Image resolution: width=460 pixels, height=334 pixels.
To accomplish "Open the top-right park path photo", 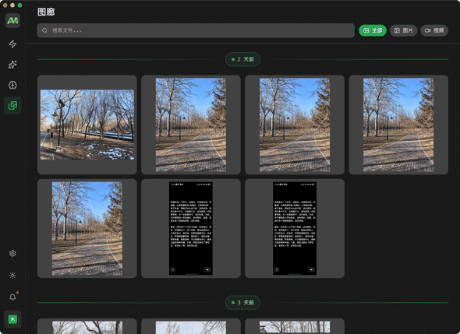I will point(398,125).
